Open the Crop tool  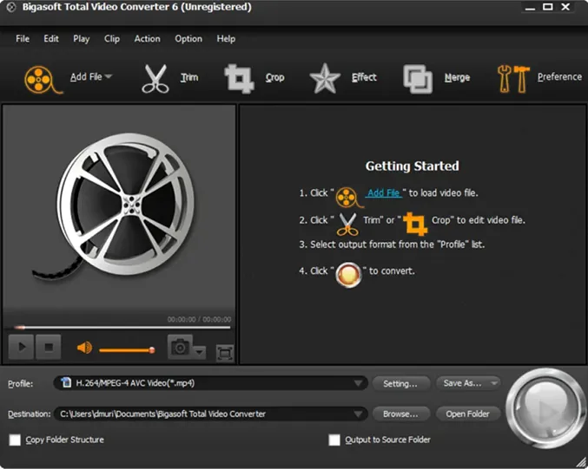[x=239, y=79]
